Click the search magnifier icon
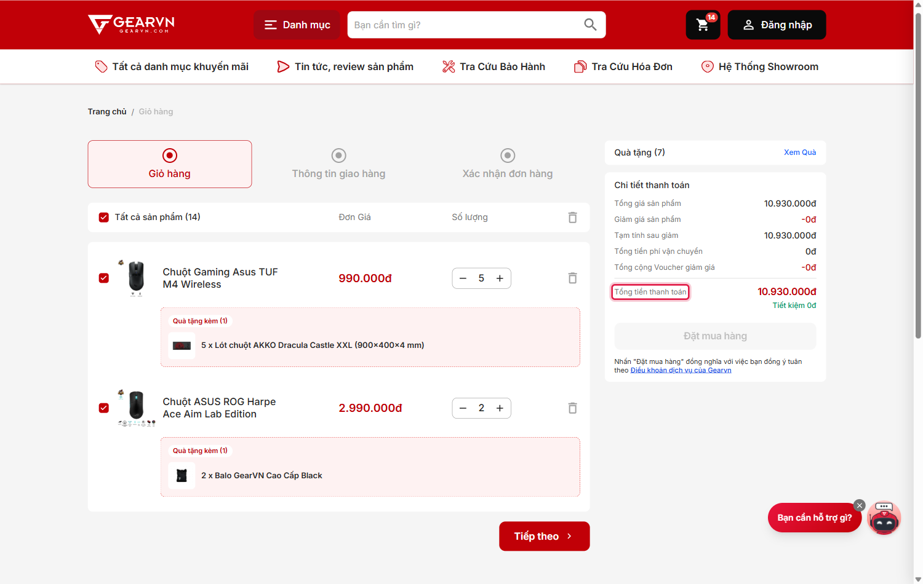923x584 pixels. tap(590, 25)
